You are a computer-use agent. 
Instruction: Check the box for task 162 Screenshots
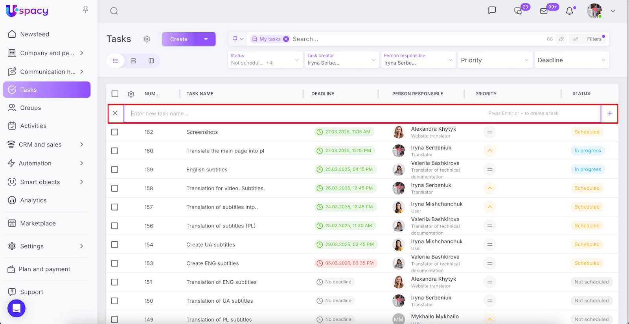tap(115, 132)
